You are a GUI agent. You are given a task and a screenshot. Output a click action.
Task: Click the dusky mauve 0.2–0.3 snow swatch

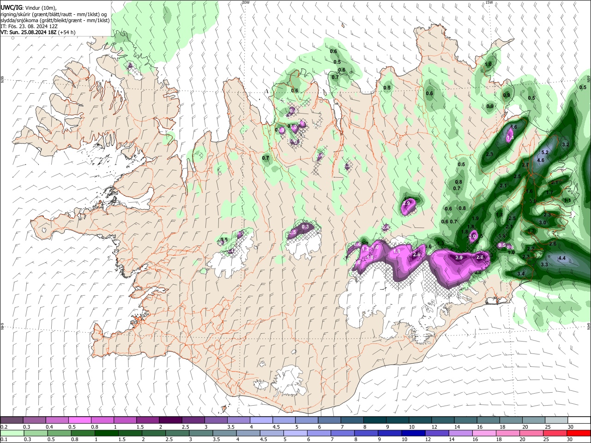(12, 420)
